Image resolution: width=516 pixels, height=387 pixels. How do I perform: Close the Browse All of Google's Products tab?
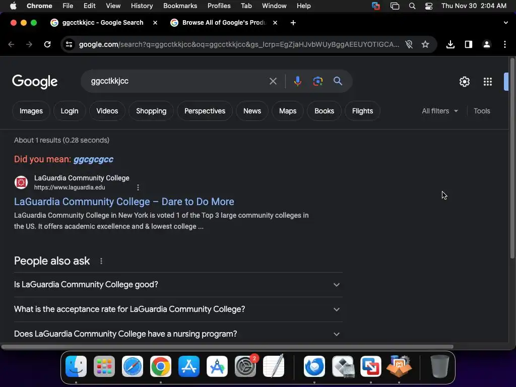pyautogui.click(x=275, y=23)
